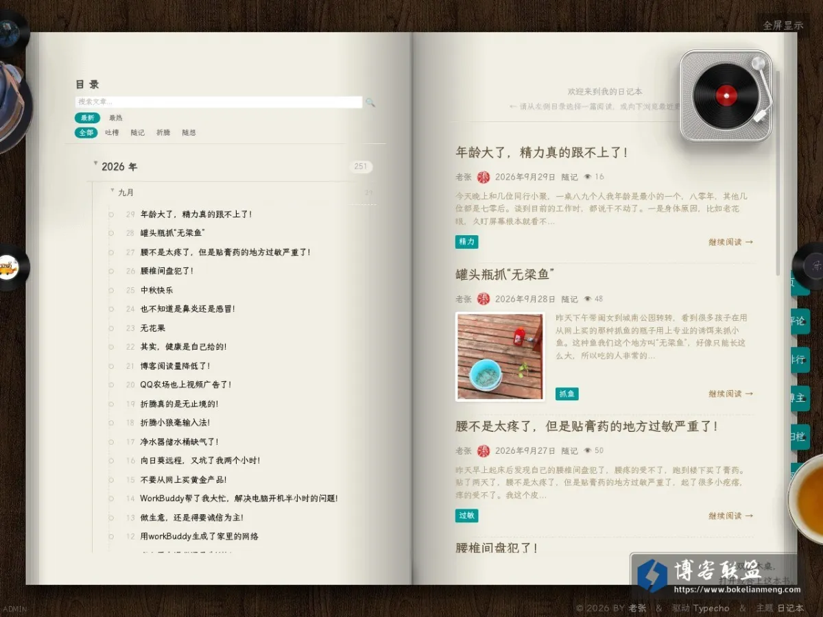Click the ADMIN link in the corner
Viewport: 823px width, 617px height.
click(14, 609)
